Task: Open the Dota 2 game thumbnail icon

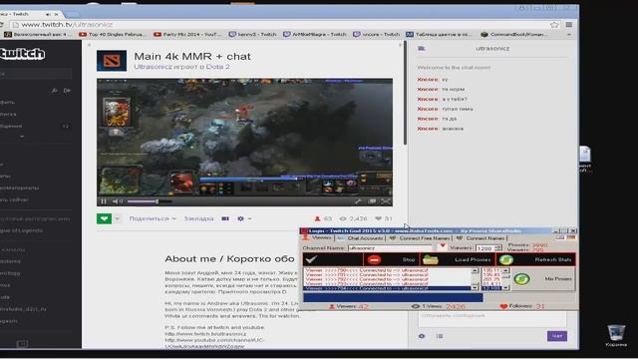Action: 112,61
